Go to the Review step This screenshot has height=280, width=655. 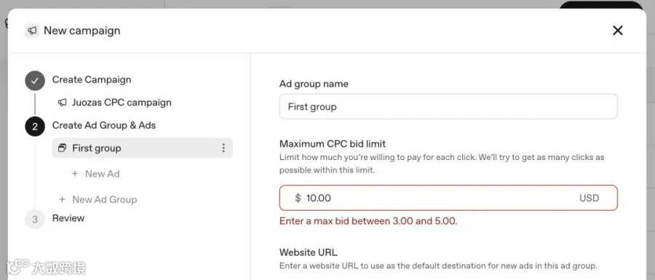[68, 218]
